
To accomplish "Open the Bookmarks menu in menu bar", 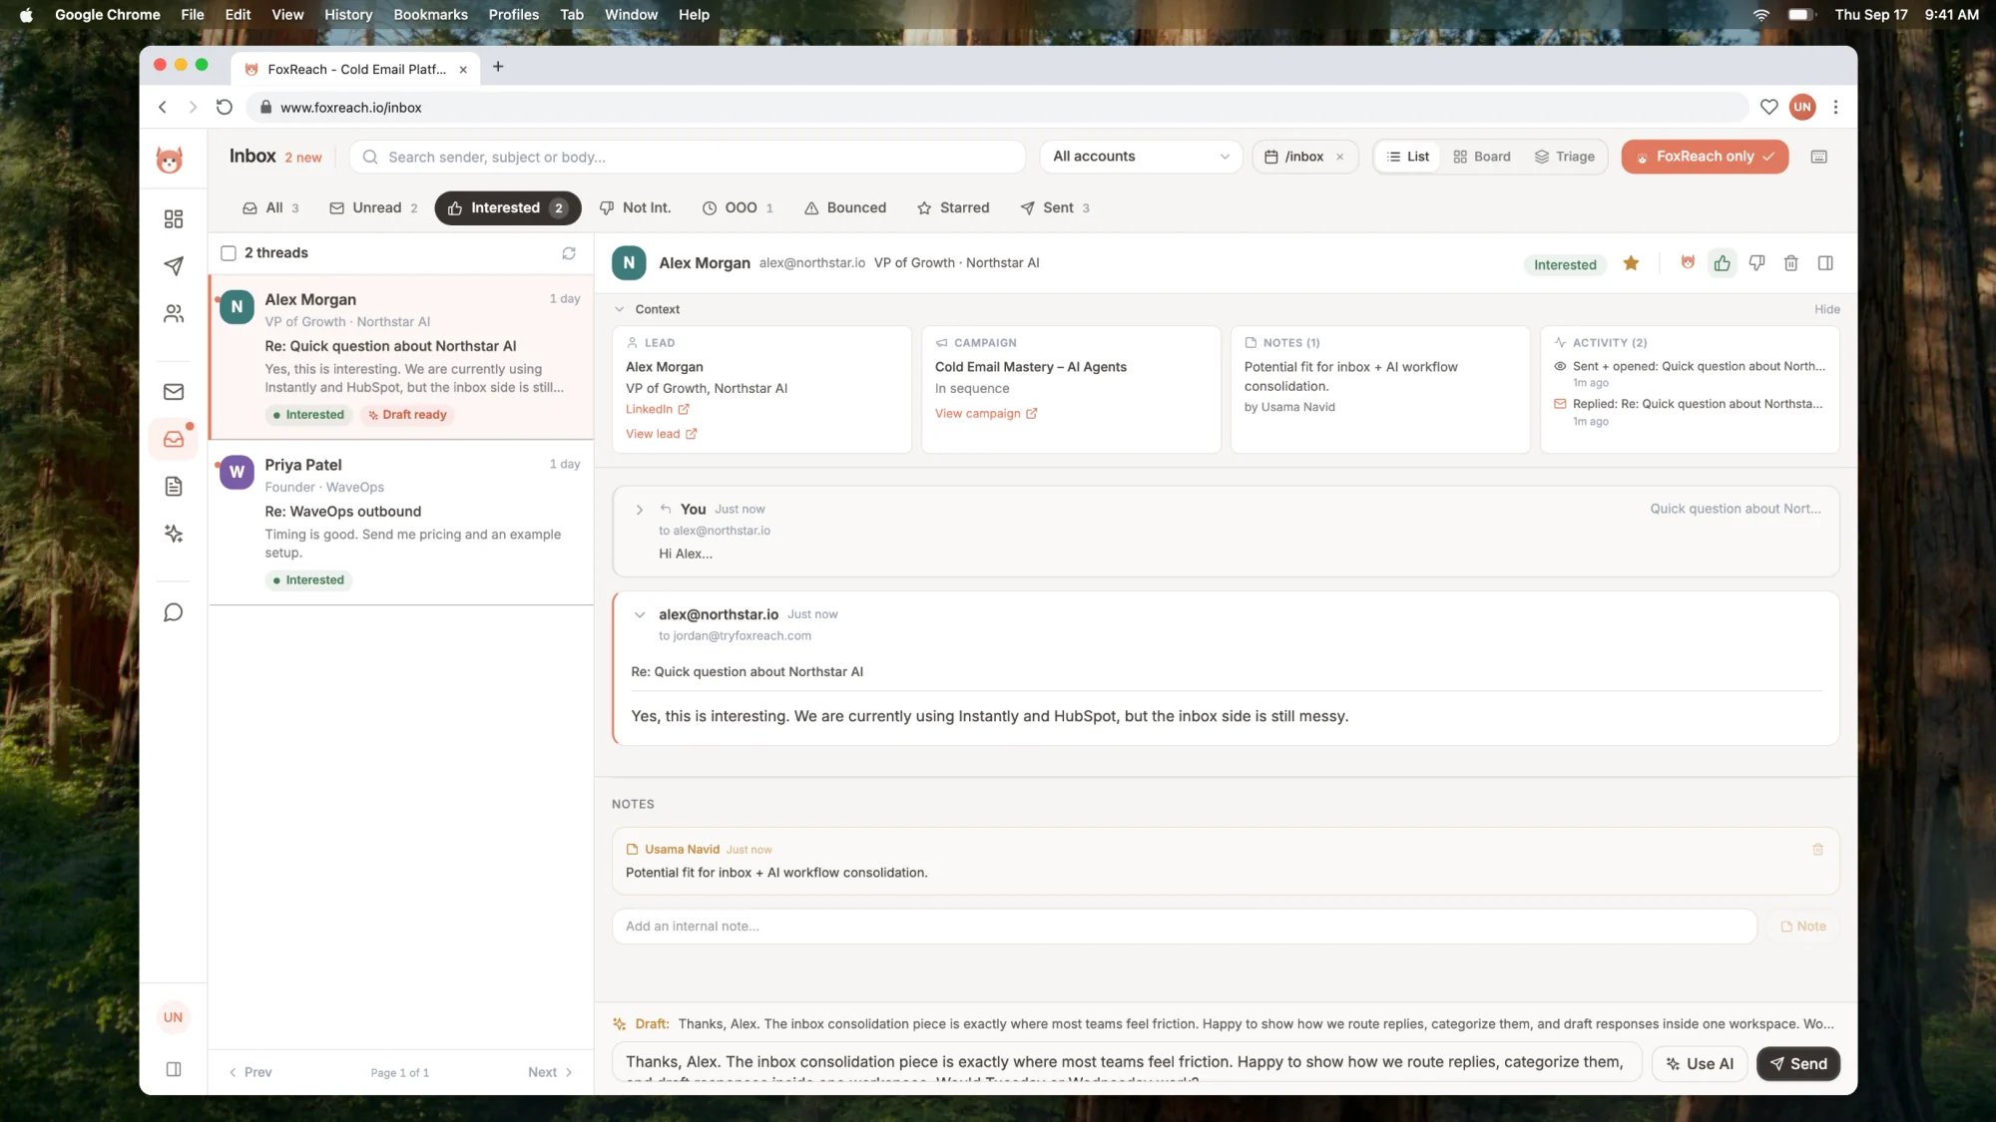I will (430, 14).
